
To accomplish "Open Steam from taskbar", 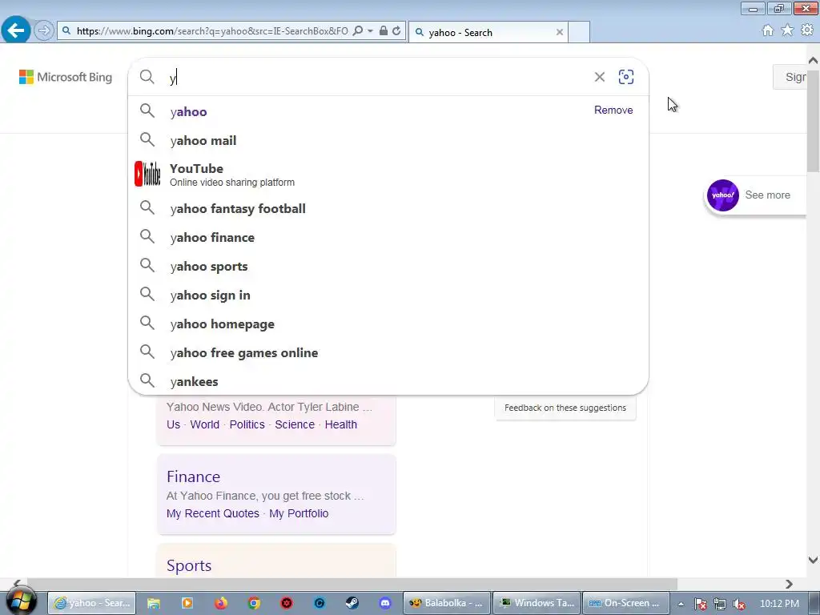I will tap(352, 603).
